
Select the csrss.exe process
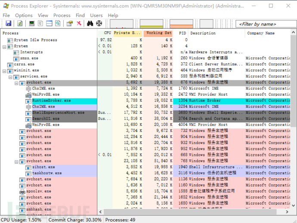click(145, 64)
